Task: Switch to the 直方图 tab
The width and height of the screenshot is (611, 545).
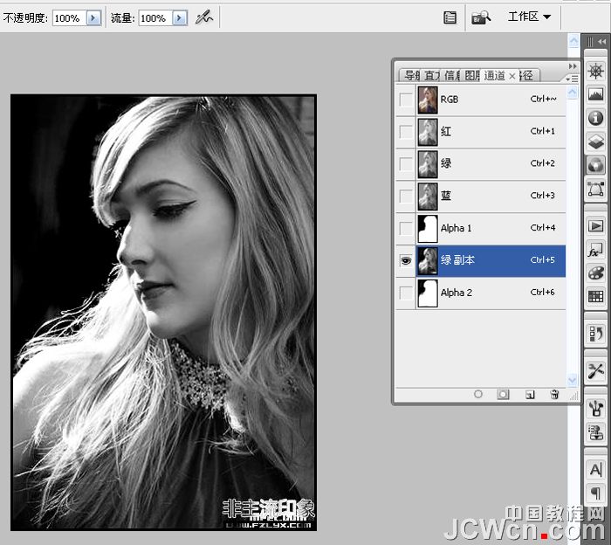Action: (431, 76)
